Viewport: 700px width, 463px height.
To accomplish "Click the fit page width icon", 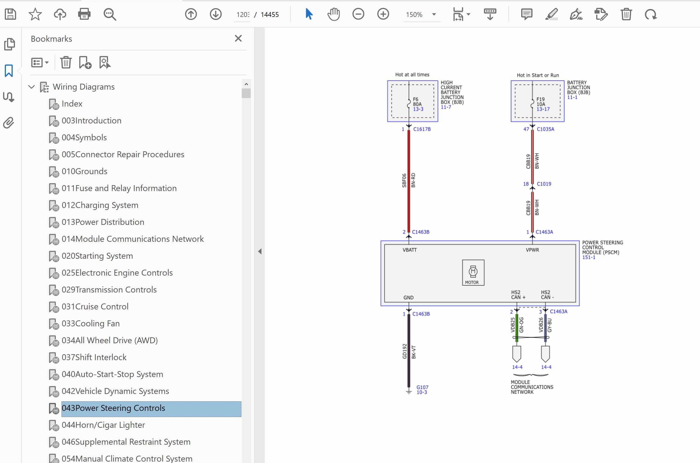I will (458, 14).
